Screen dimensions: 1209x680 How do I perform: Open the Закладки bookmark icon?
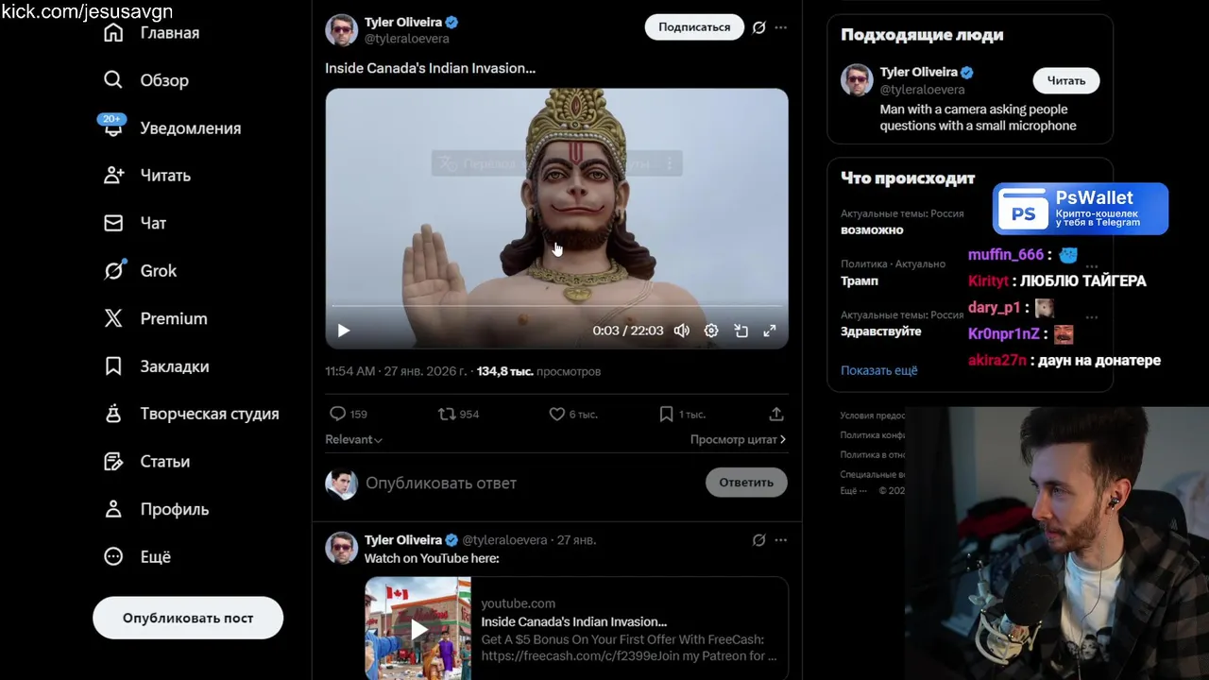(x=113, y=365)
